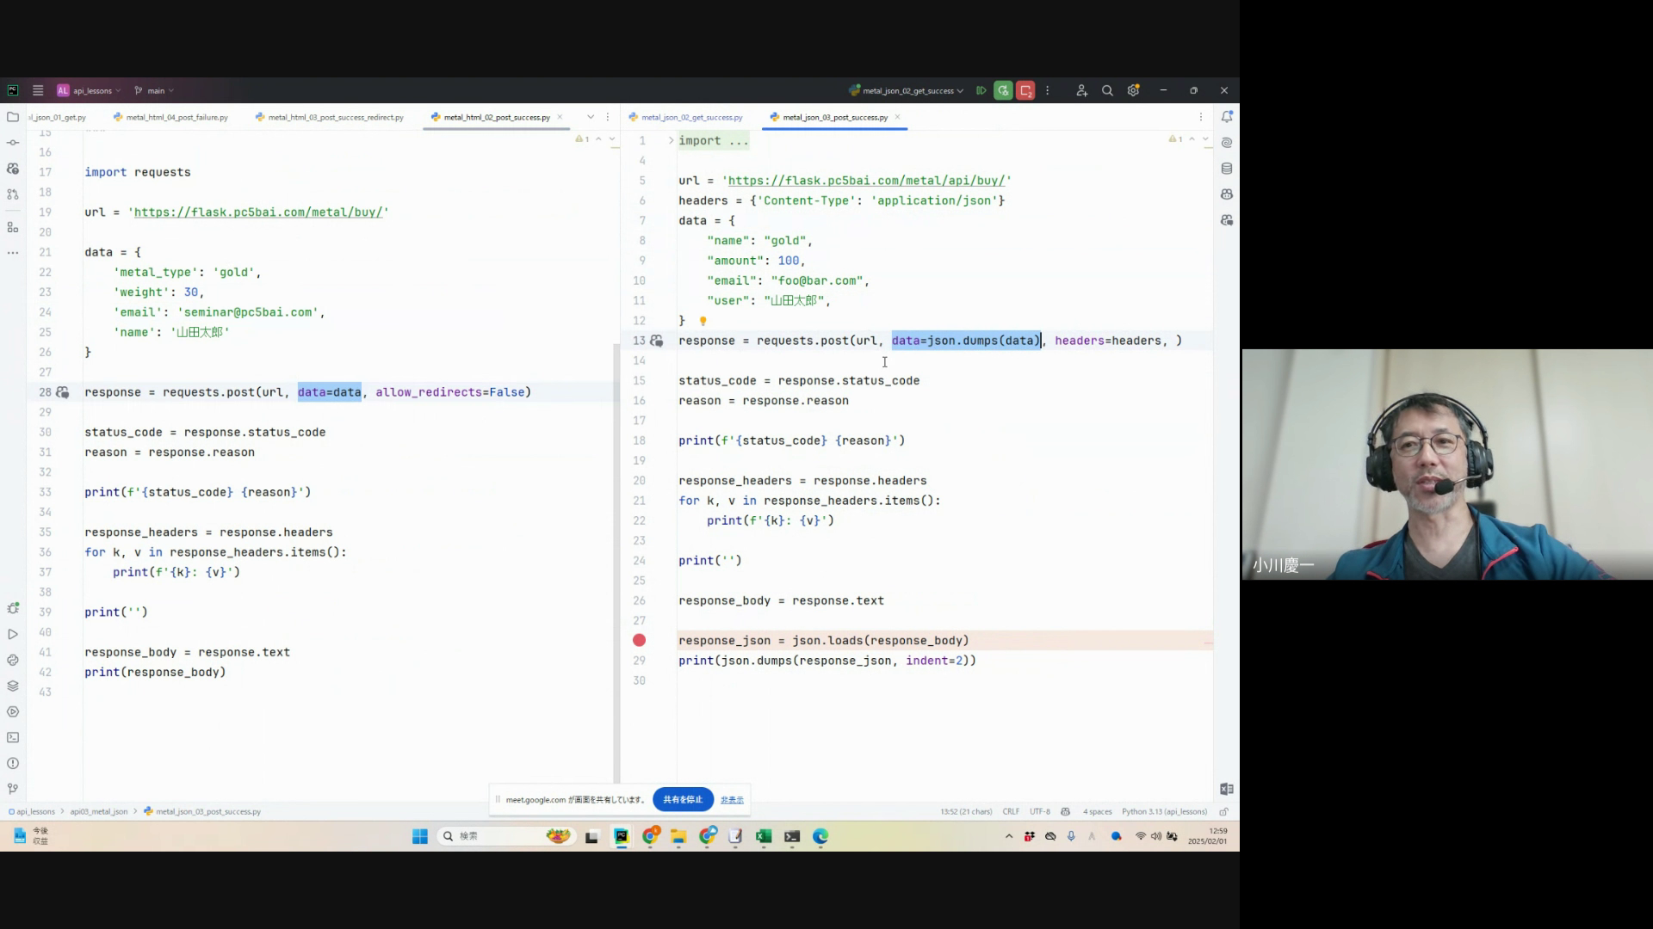Click the yellow intention light bulb
Viewport: 1653px width, 929px height.
click(x=703, y=321)
